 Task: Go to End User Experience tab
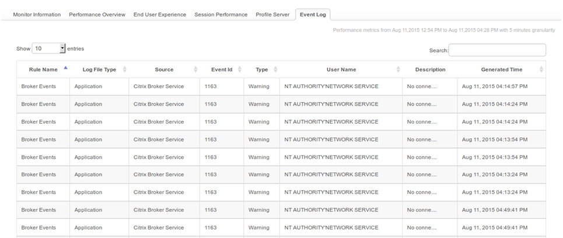click(160, 15)
